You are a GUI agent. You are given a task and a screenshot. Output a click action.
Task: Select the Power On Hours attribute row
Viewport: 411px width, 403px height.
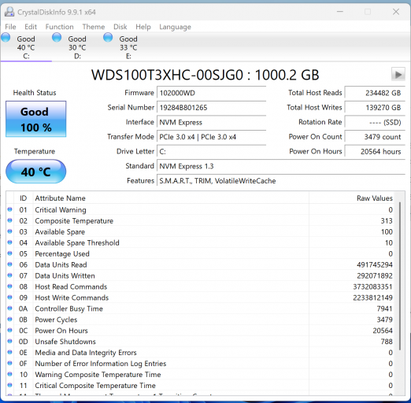[200, 331]
